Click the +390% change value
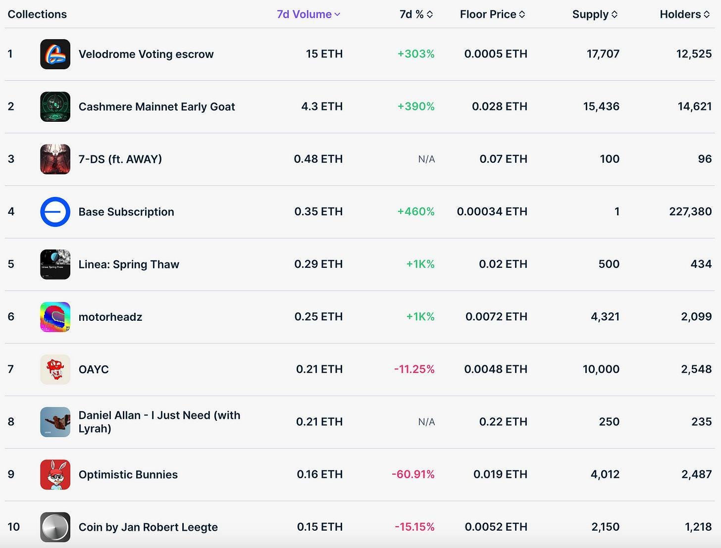The image size is (721, 548). tap(416, 106)
